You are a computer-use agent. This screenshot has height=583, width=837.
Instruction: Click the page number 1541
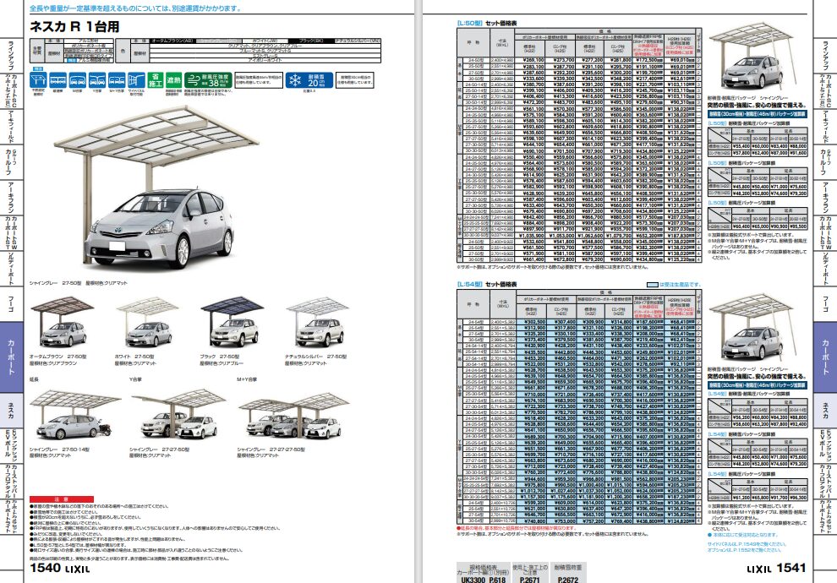[790, 568]
